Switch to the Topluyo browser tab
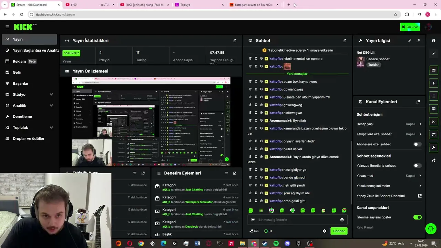This screenshot has height=248, width=441. point(199,5)
